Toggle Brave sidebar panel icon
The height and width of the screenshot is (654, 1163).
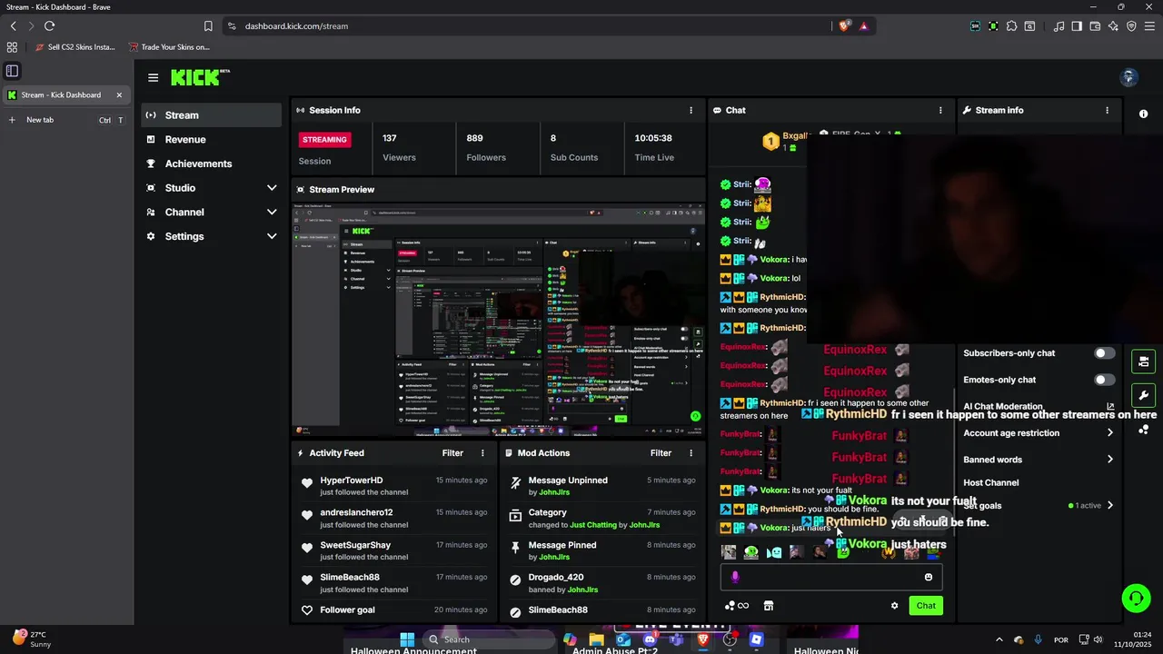[1077, 26]
